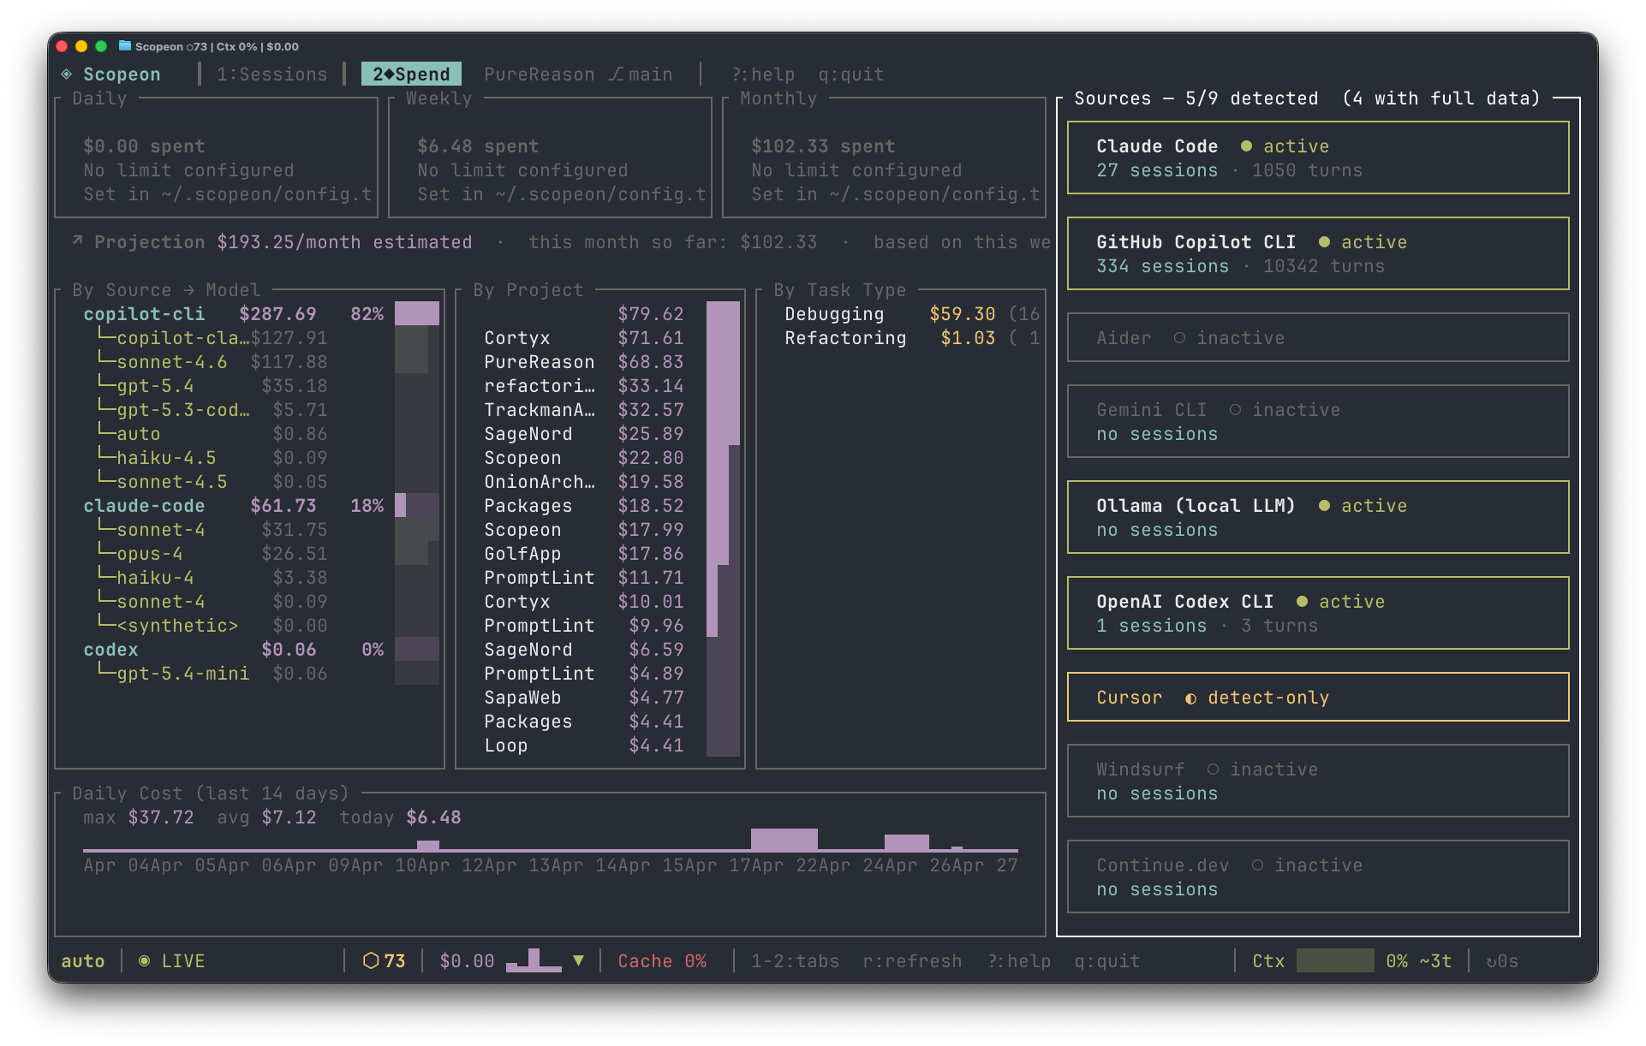1646x1046 pixels.
Task: Click auto mode label in status bar
Action: [83, 961]
